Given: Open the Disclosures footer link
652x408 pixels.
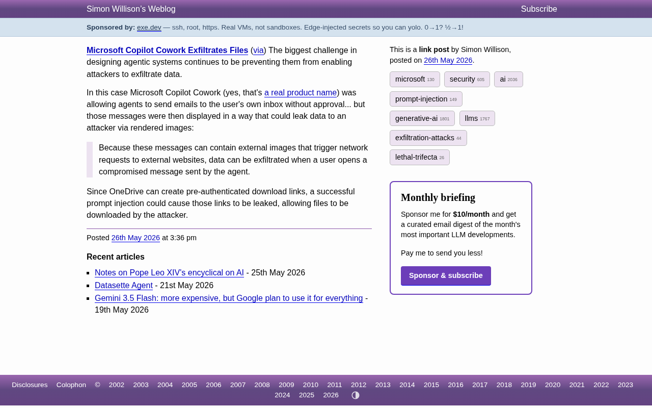Looking at the screenshot, I should coord(30,385).
